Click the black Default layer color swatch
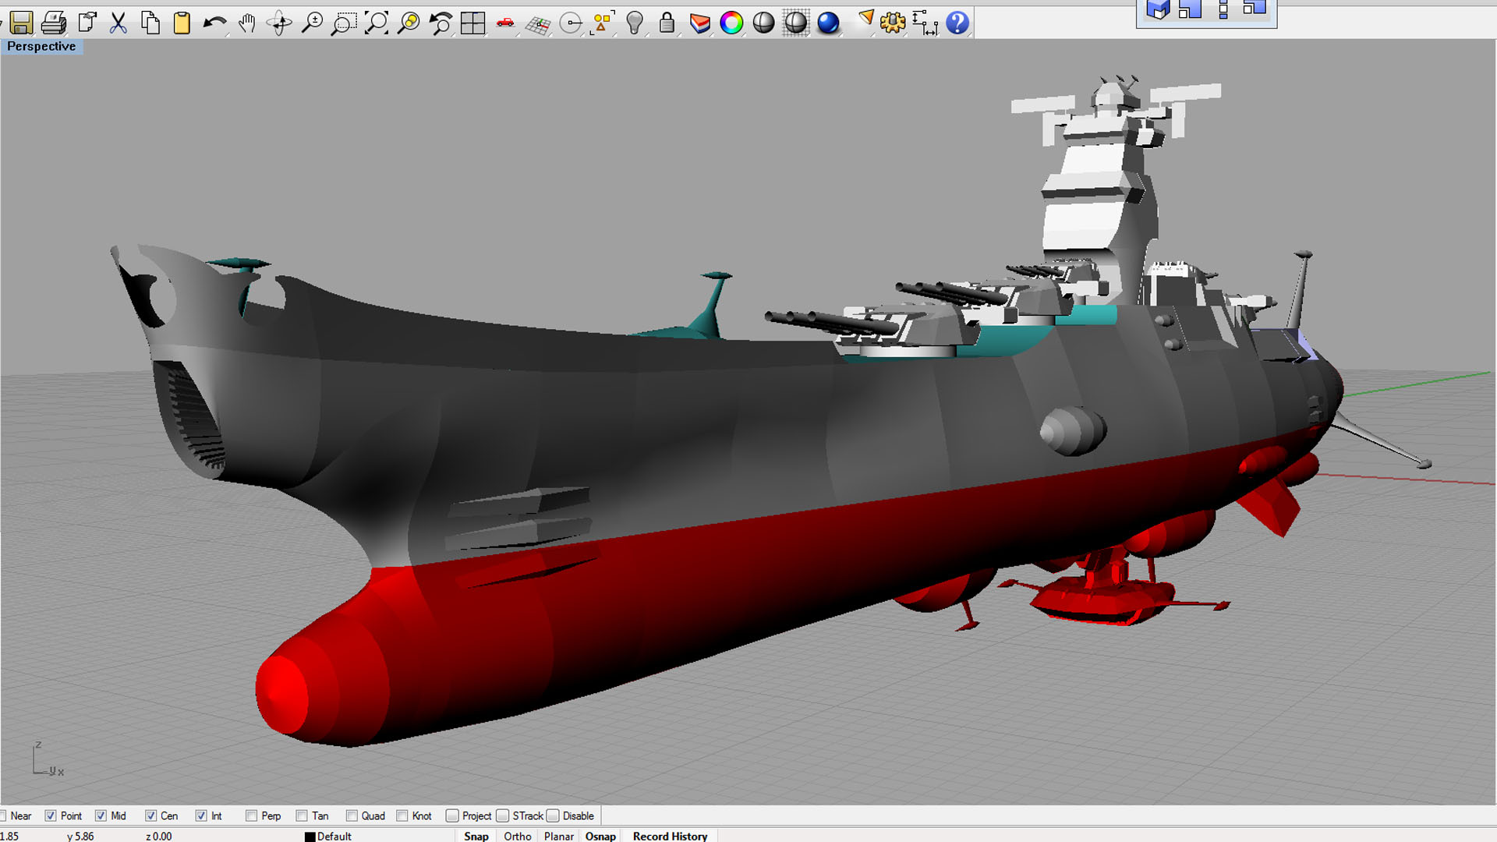This screenshot has width=1497, height=842. [310, 837]
